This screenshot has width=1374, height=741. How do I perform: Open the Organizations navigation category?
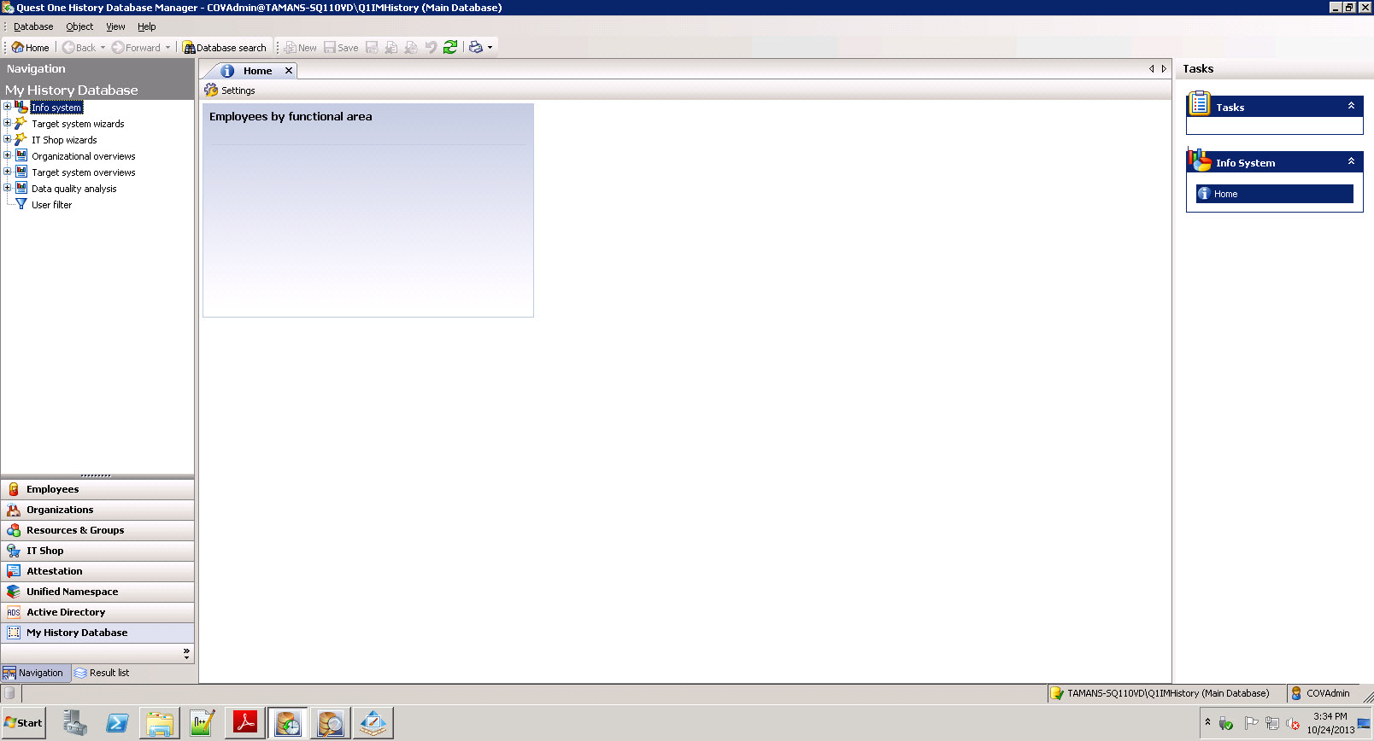point(97,510)
